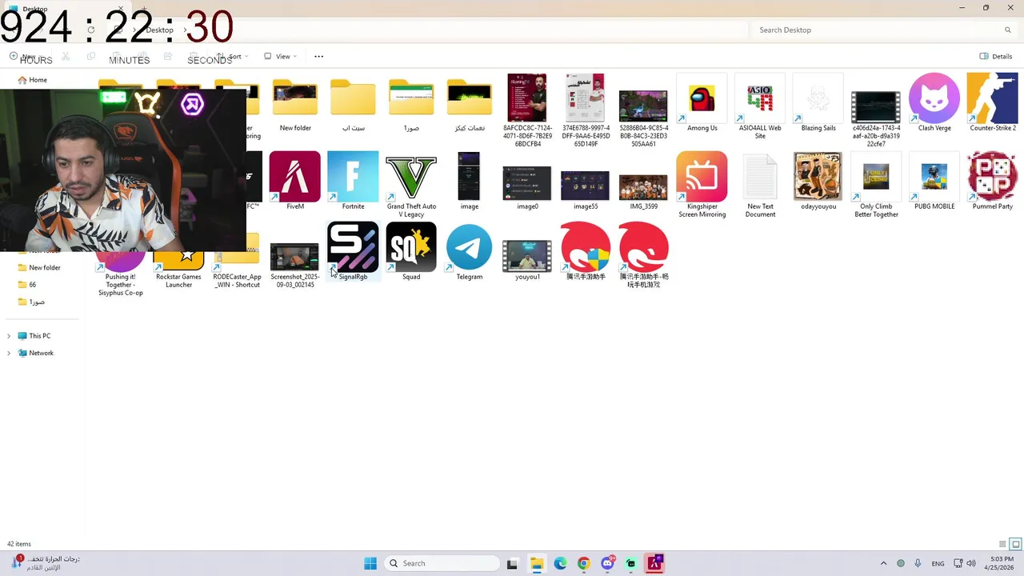Select Grand Theft Auto V Legacy icon

pos(411,176)
